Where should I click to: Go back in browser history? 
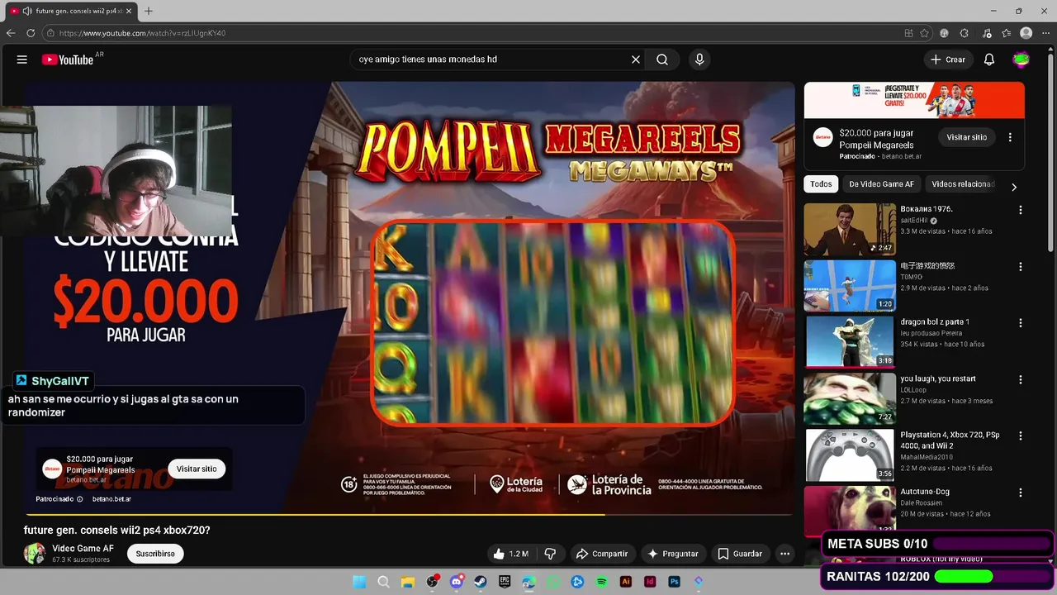tap(11, 33)
